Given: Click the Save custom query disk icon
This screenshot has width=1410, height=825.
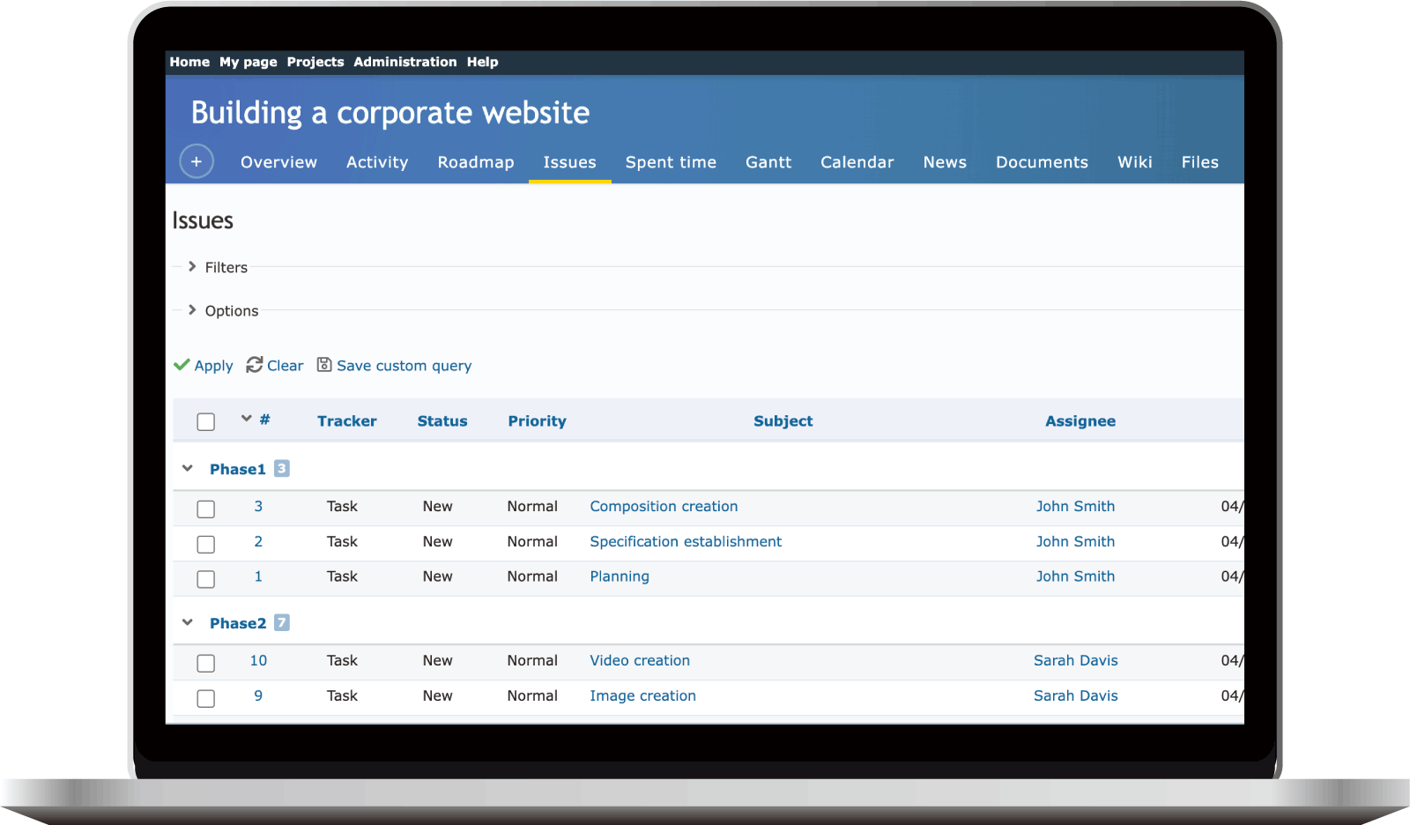Looking at the screenshot, I should [324, 365].
